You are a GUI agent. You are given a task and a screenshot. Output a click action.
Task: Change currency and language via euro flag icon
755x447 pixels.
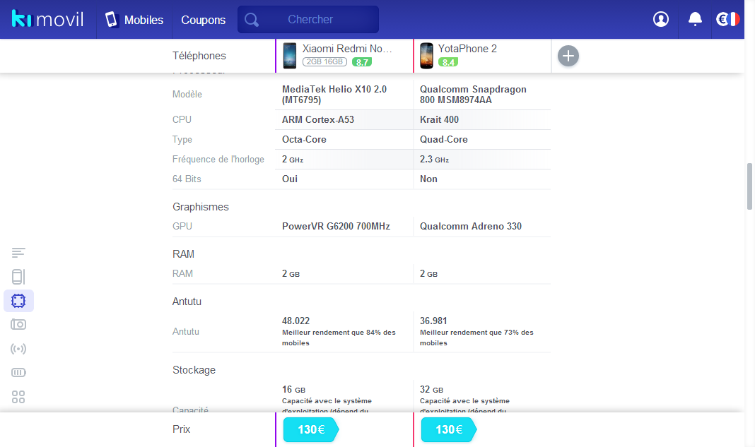click(x=727, y=19)
